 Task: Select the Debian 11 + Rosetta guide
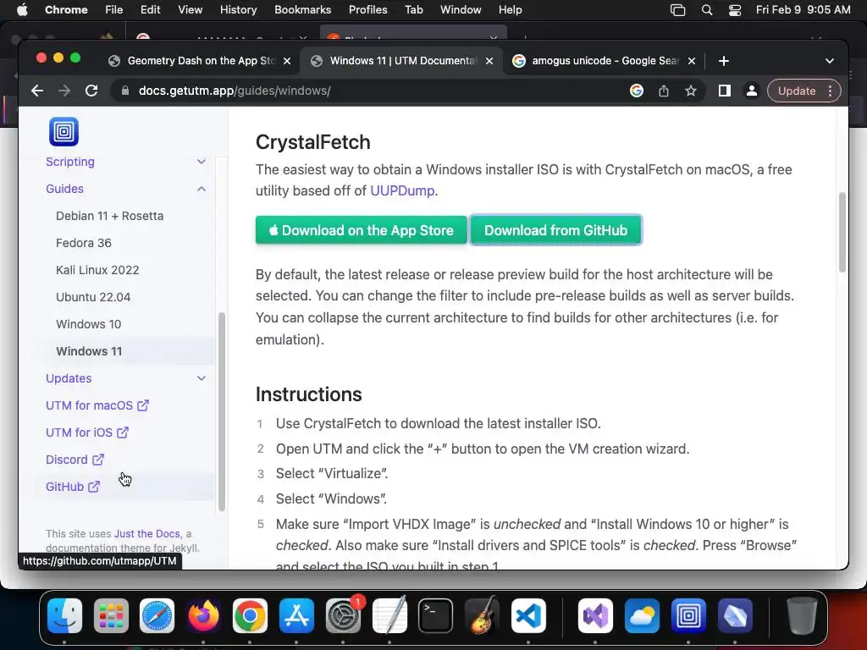pyautogui.click(x=109, y=216)
